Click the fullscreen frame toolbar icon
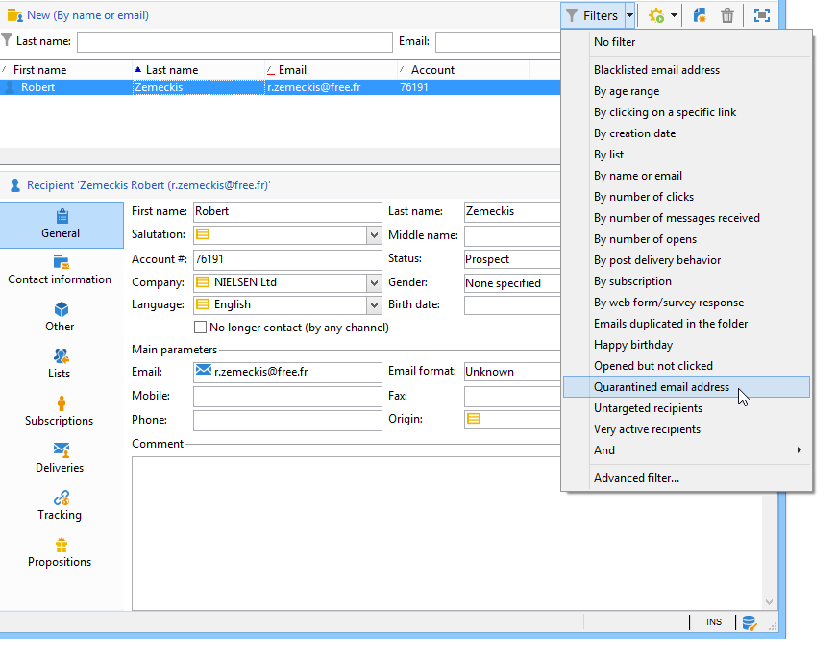The image size is (837, 655). click(x=762, y=15)
